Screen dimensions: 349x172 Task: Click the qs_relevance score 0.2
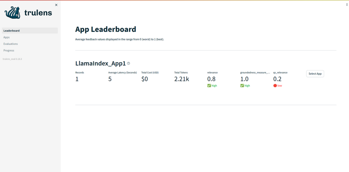pos(277,79)
